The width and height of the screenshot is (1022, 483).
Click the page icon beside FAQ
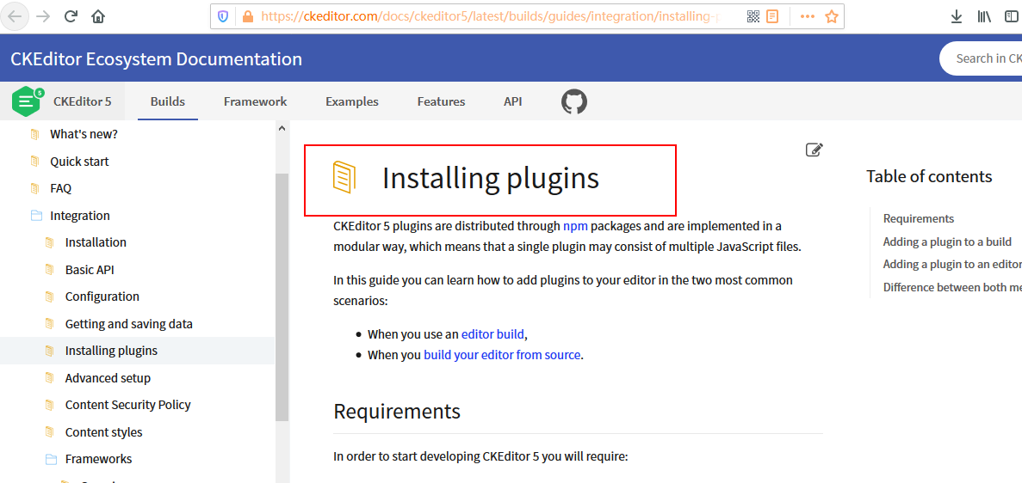click(34, 189)
